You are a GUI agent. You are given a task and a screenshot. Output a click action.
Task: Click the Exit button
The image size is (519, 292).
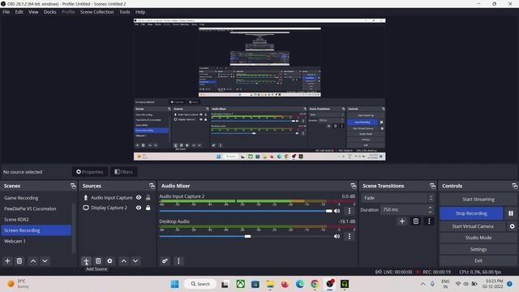tap(478, 260)
